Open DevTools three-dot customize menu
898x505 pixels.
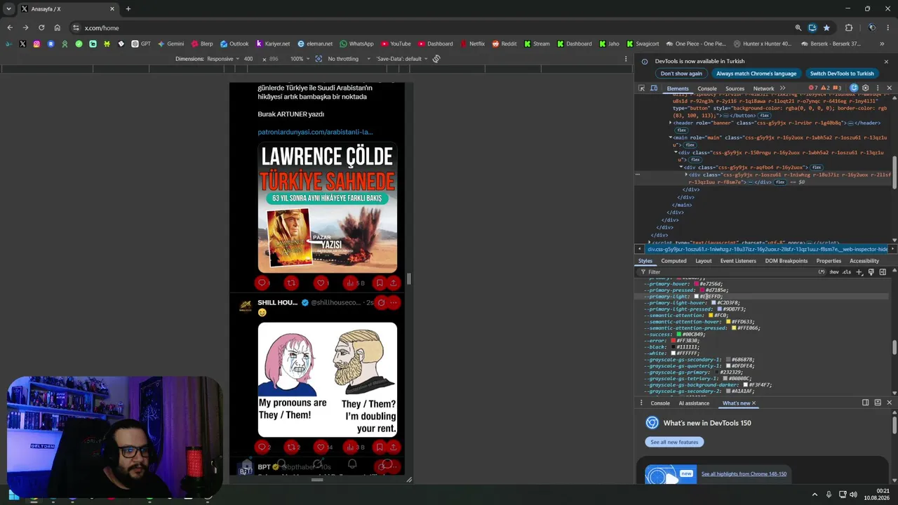[878, 88]
